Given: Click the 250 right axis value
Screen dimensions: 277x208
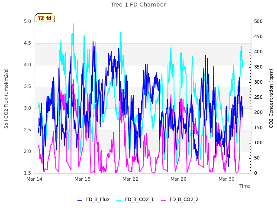Looking at the screenshot, I should click(258, 97).
